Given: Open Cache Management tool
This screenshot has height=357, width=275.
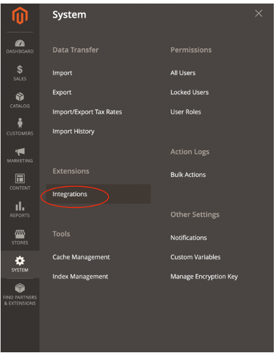Looking at the screenshot, I should click(81, 257).
